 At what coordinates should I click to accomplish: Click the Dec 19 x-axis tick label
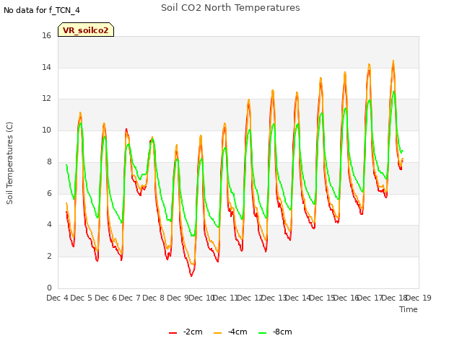click(x=419, y=298)
